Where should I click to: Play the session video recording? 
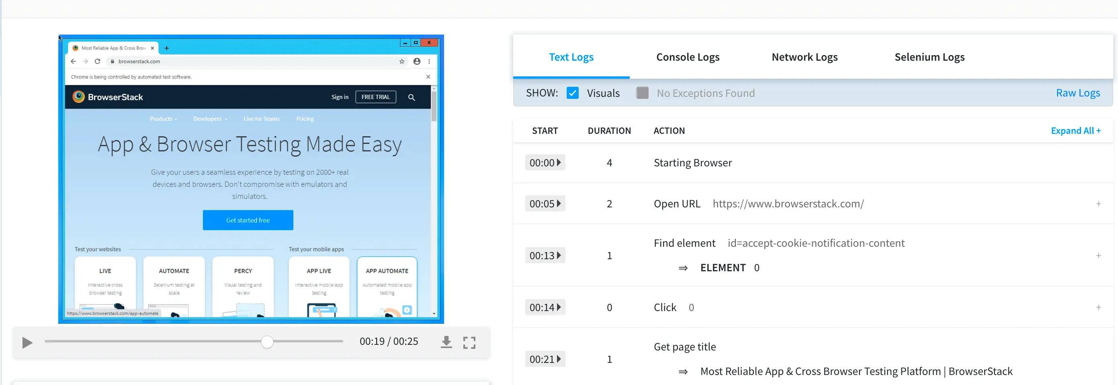click(27, 342)
